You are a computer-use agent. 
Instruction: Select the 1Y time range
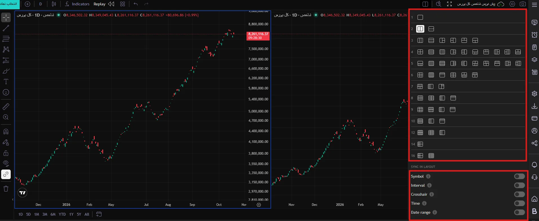(x=71, y=214)
